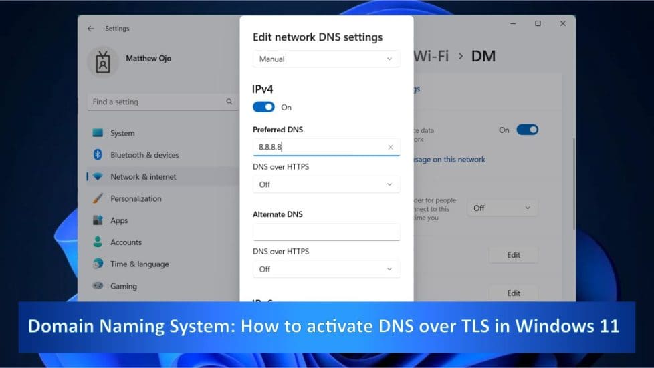Open the Off dropdown in Wi-Fi page

pos(502,208)
